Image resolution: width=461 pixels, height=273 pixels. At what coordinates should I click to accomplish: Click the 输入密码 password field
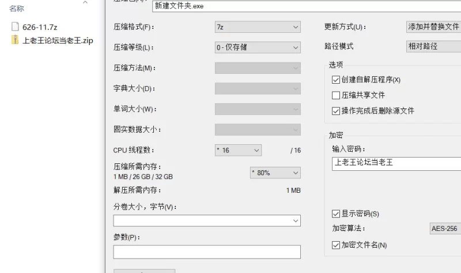point(396,163)
